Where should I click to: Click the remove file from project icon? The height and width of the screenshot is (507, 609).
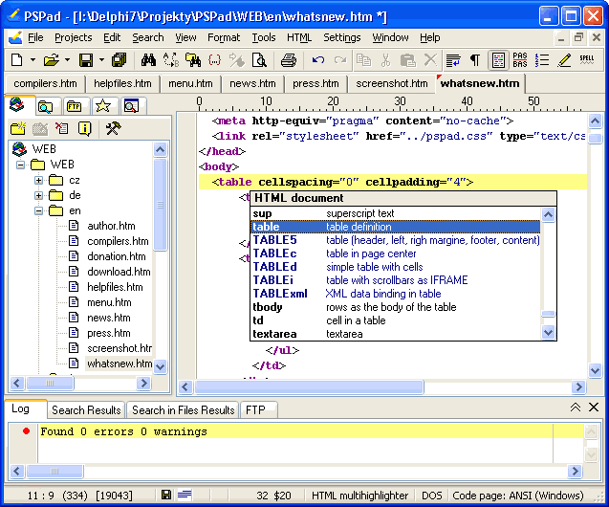61,128
